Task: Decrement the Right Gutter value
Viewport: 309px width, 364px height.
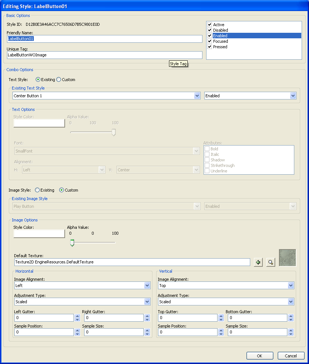Action: (147, 319)
